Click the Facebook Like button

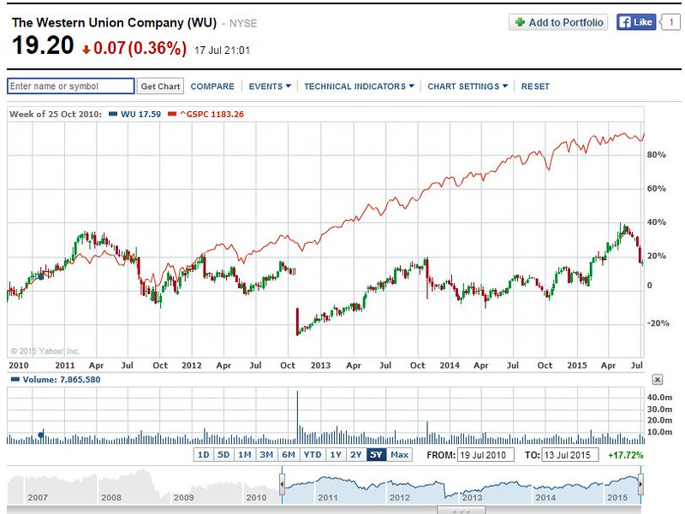636,22
